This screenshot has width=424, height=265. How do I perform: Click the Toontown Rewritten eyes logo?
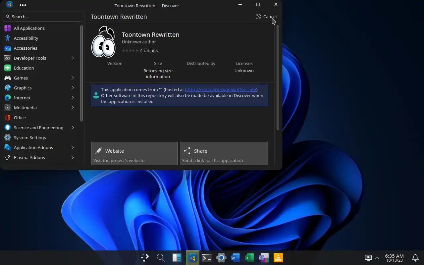pos(103,42)
